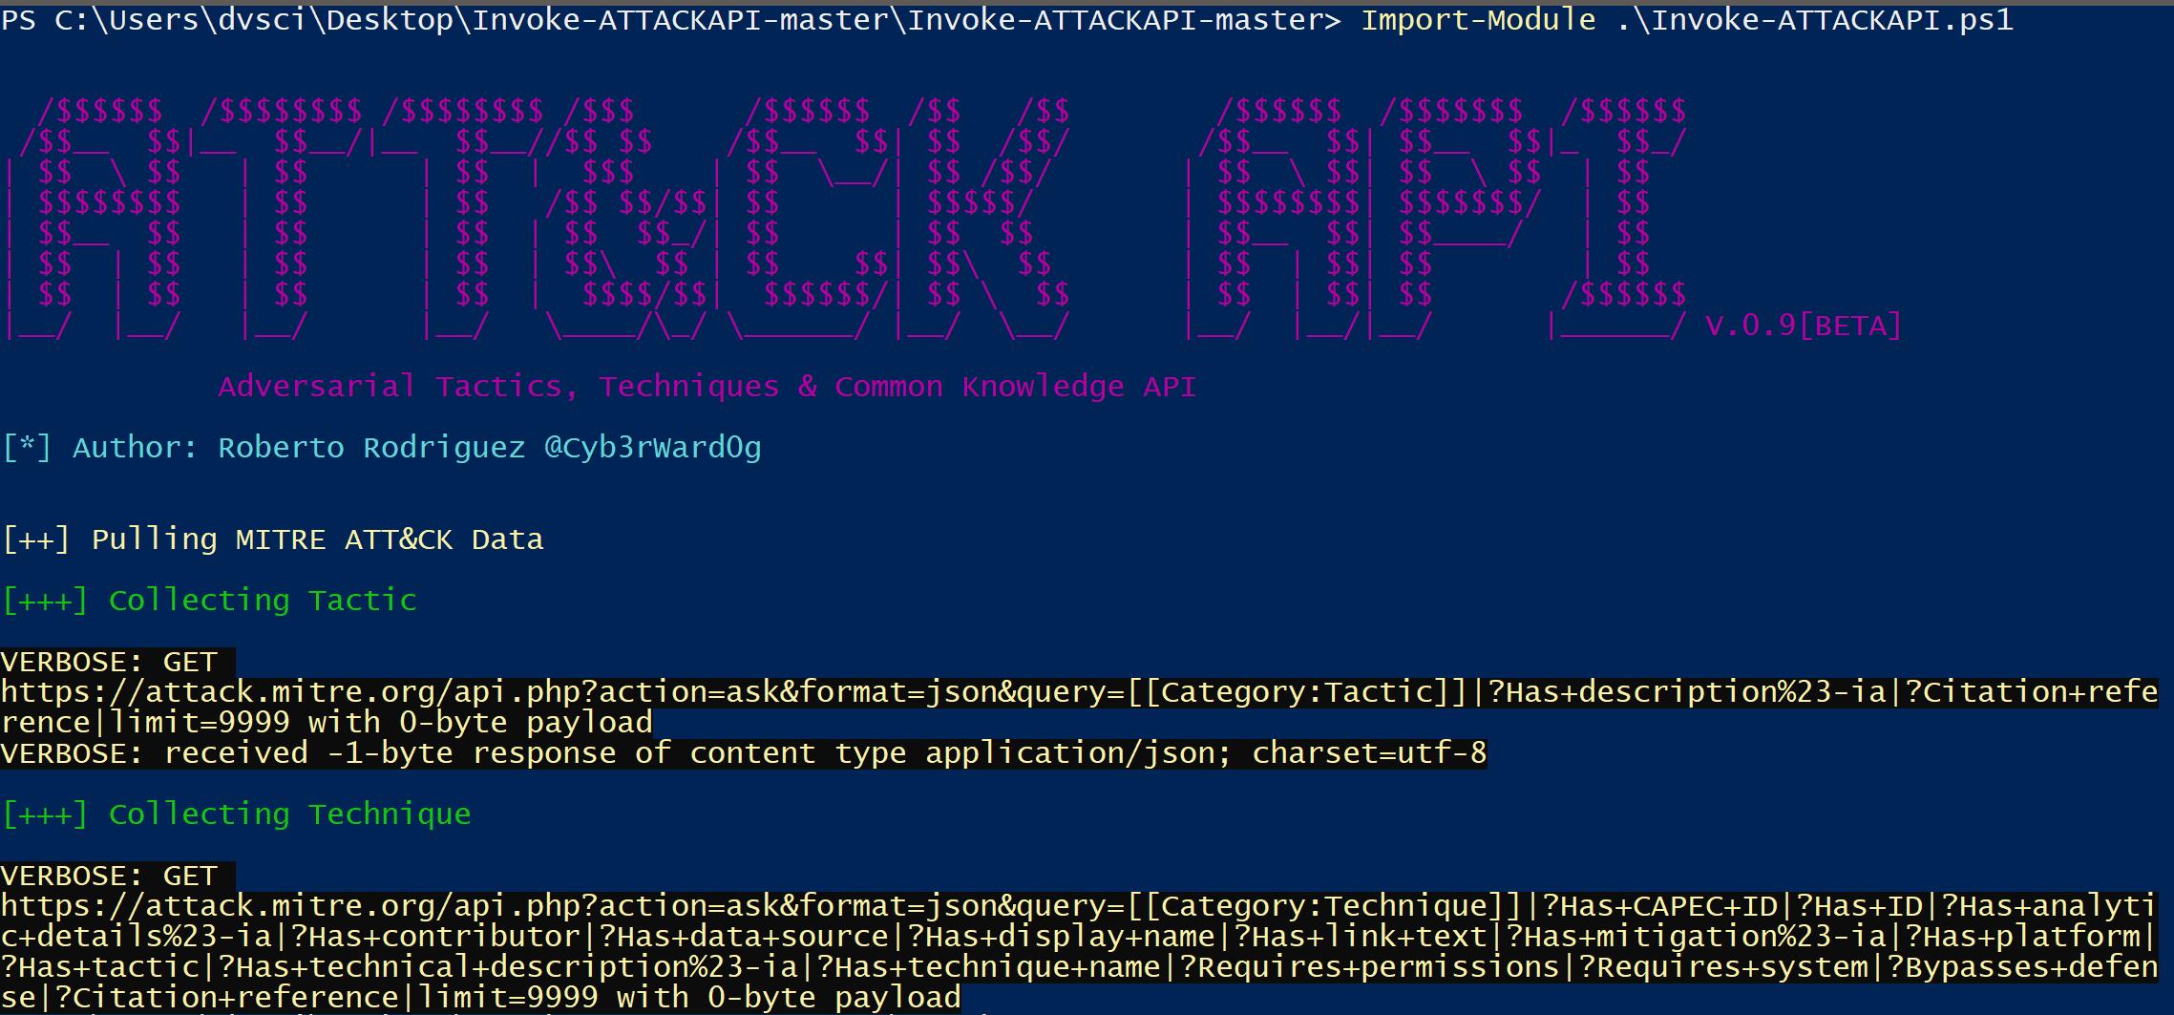2174x1015 pixels.
Task: Click the rence|limit=9999 with 0-byte payload line
Action: (327, 723)
